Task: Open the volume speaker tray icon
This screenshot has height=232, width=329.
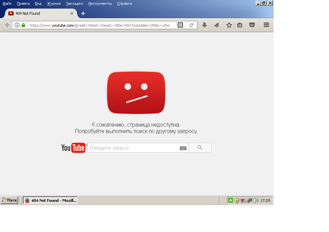Action: [x=255, y=200]
